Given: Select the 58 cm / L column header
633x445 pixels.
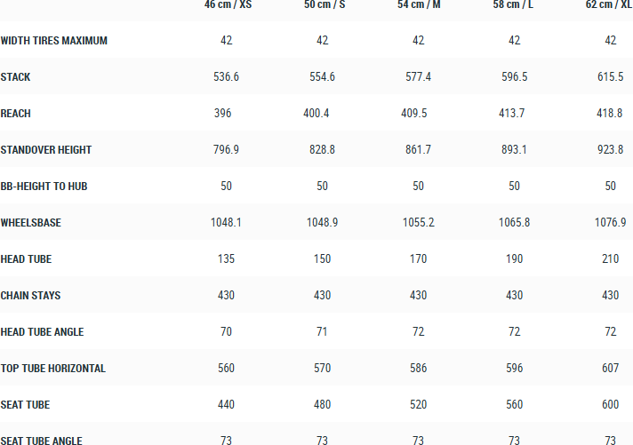Looking at the screenshot, I should point(514,4).
